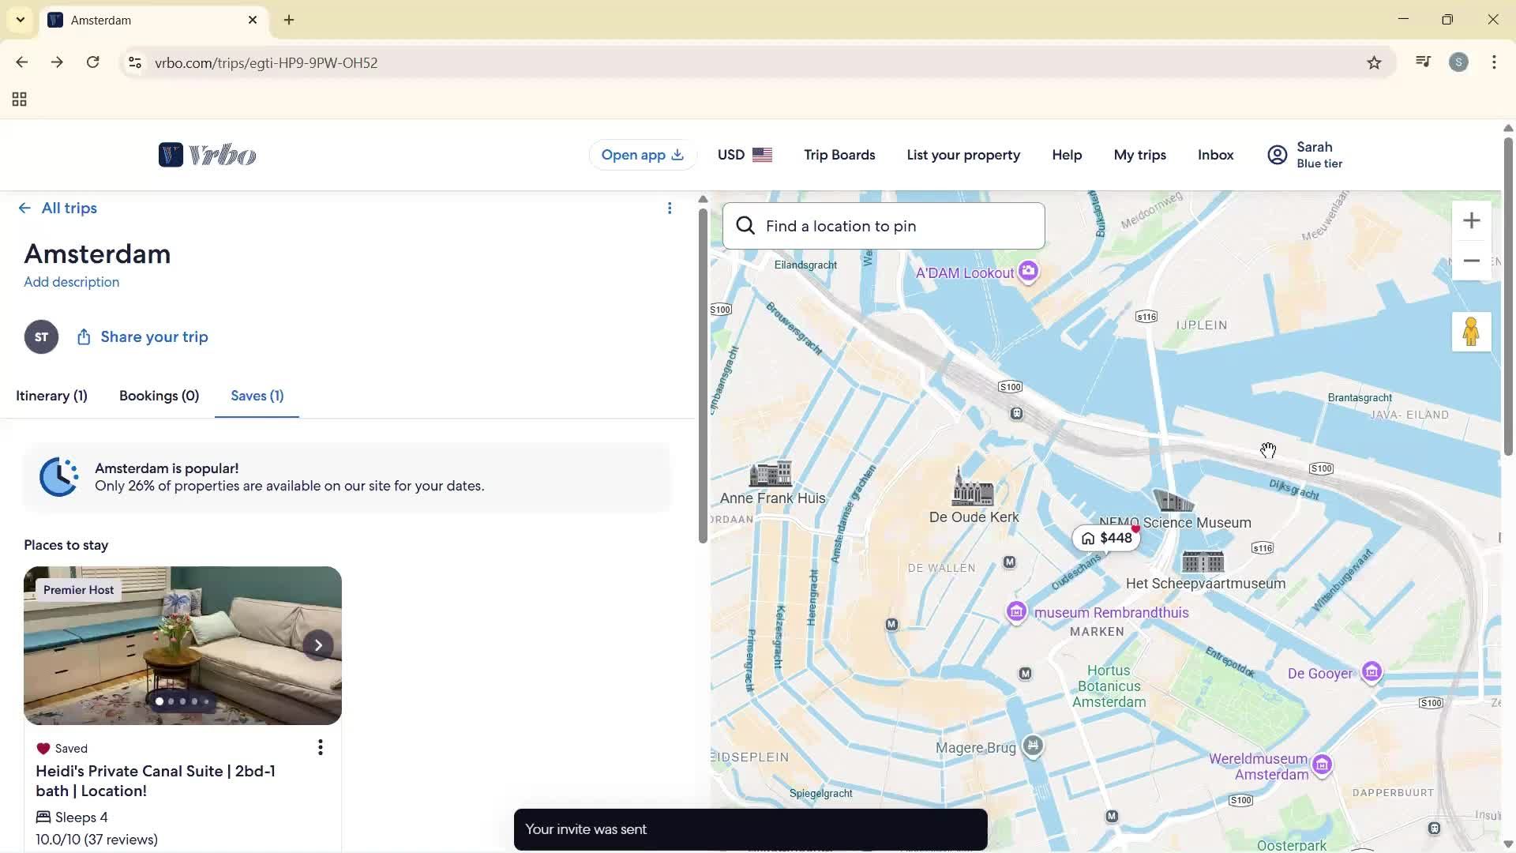This screenshot has height=853, width=1516.
Task: Zoom out on the map with minus icon
Action: pos(1471,261)
